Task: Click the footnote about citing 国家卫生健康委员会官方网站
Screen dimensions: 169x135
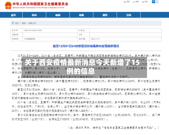Action: pyautogui.click(x=114, y=128)
